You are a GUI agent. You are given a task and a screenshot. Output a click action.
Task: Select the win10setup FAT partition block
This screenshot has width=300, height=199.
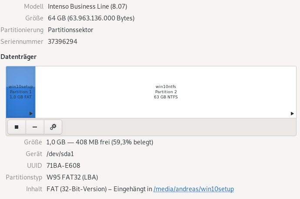(x=20, y=92)
